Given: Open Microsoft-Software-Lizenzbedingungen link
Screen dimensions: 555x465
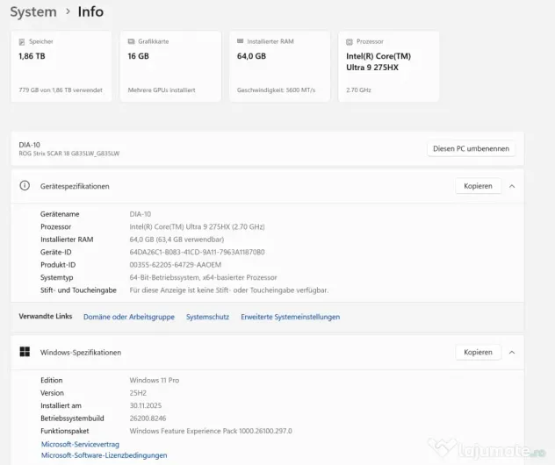Looking at the screenshot, I should tap(104, 455).
